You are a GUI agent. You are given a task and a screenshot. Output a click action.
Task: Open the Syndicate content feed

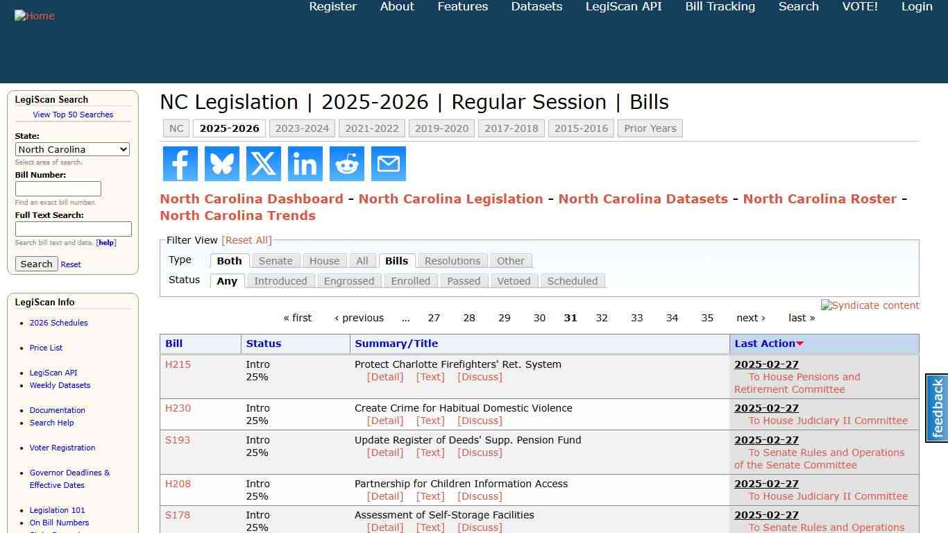pos(870,305)
